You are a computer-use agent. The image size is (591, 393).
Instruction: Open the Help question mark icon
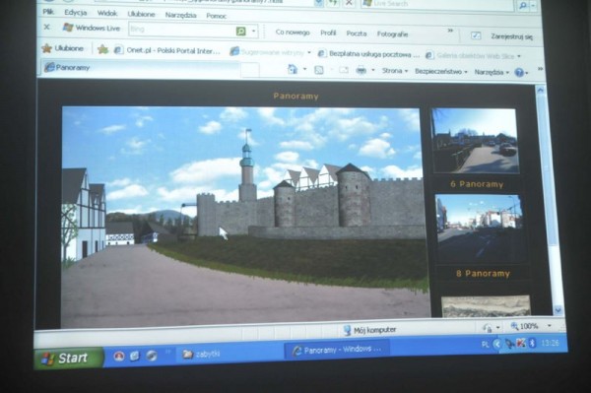pyautogui.click(x=519, y=72)
